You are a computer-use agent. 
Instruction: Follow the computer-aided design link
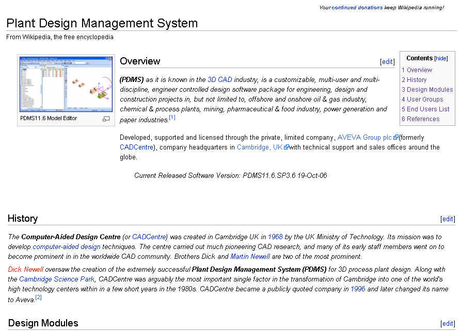click(x=67, y=247)
